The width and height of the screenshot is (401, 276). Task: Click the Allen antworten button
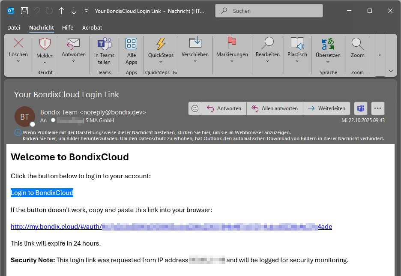pos(275,108)
